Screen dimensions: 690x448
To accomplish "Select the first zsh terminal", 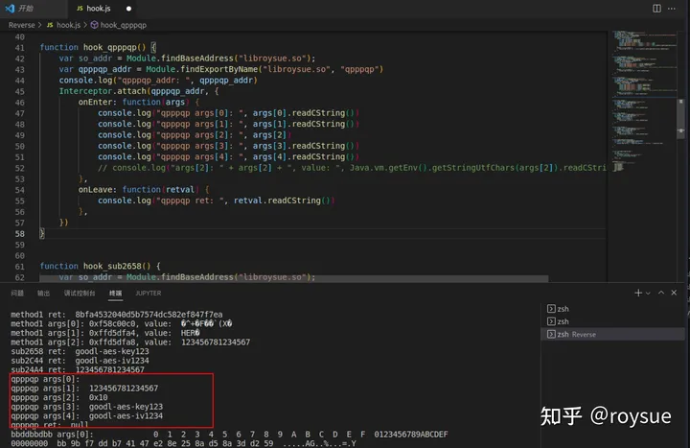I will [x=612, y=309].
